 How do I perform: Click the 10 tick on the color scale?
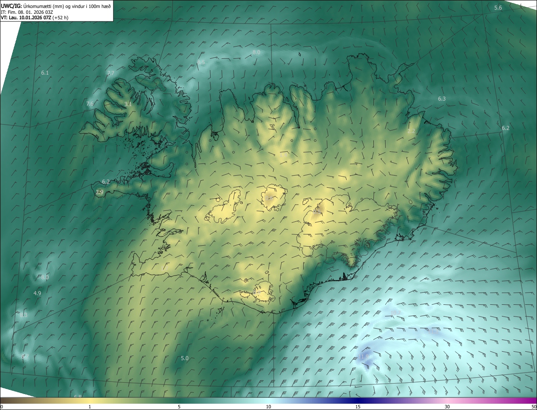[268, 407]
